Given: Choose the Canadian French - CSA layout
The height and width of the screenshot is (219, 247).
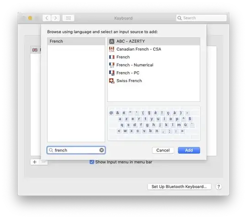Looking at the screenshot, I should click(154, 49).
